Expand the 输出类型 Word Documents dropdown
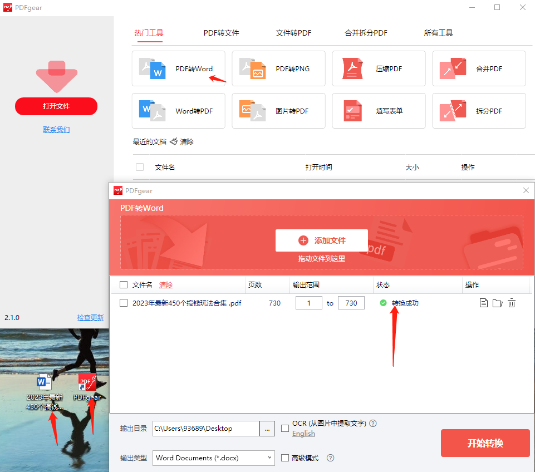535x472 pixels. point(214,458)
